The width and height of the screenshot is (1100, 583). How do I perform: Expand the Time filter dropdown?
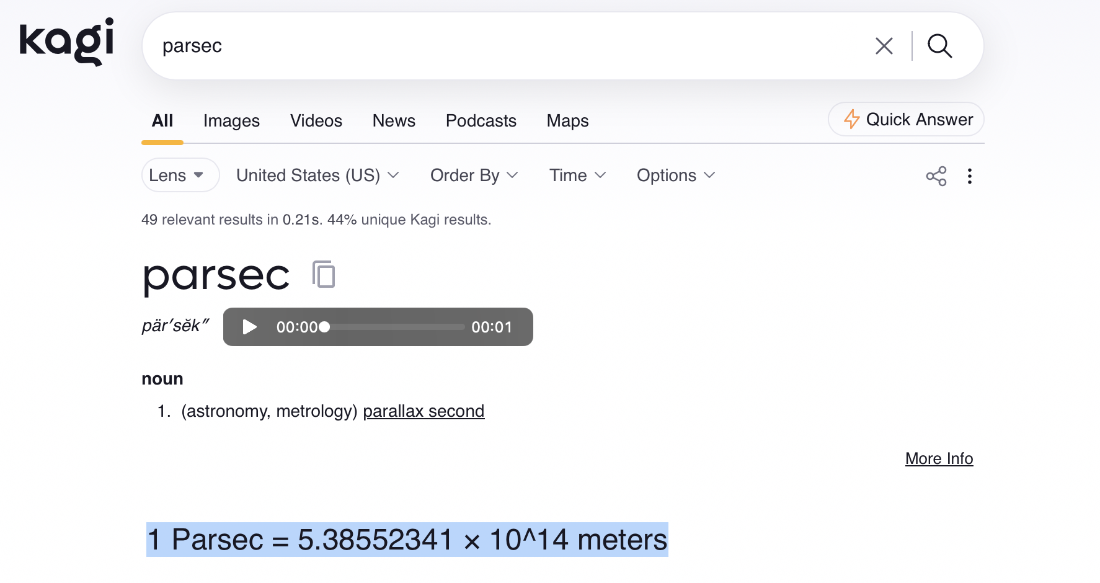click(x=577, y=176)
